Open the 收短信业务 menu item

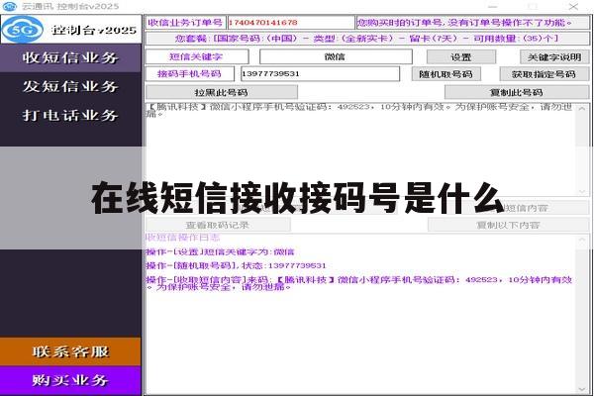pos(70,57)
